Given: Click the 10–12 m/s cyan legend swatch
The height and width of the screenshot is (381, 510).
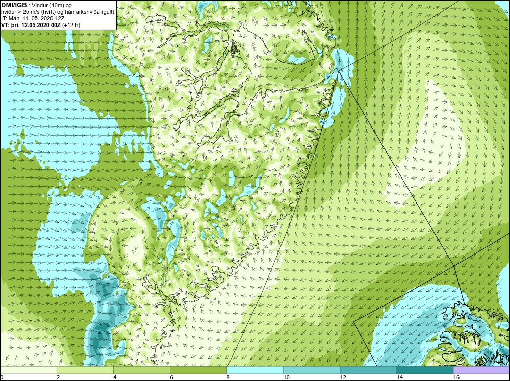Looking at the screenshot, I should [x=311, y=370].
